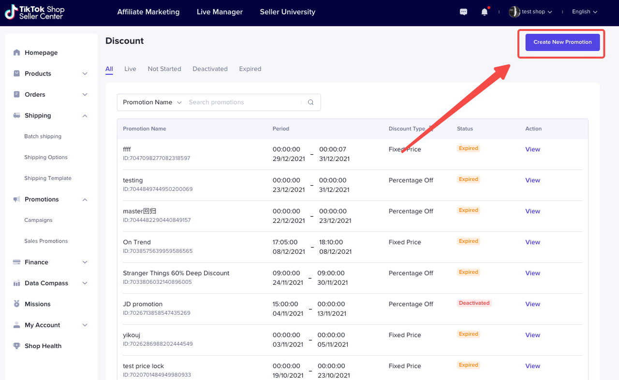The width and height of the screenshot is (619, 380).
Task: Click the Discount Type filter icon
Action: click(431, 129)
